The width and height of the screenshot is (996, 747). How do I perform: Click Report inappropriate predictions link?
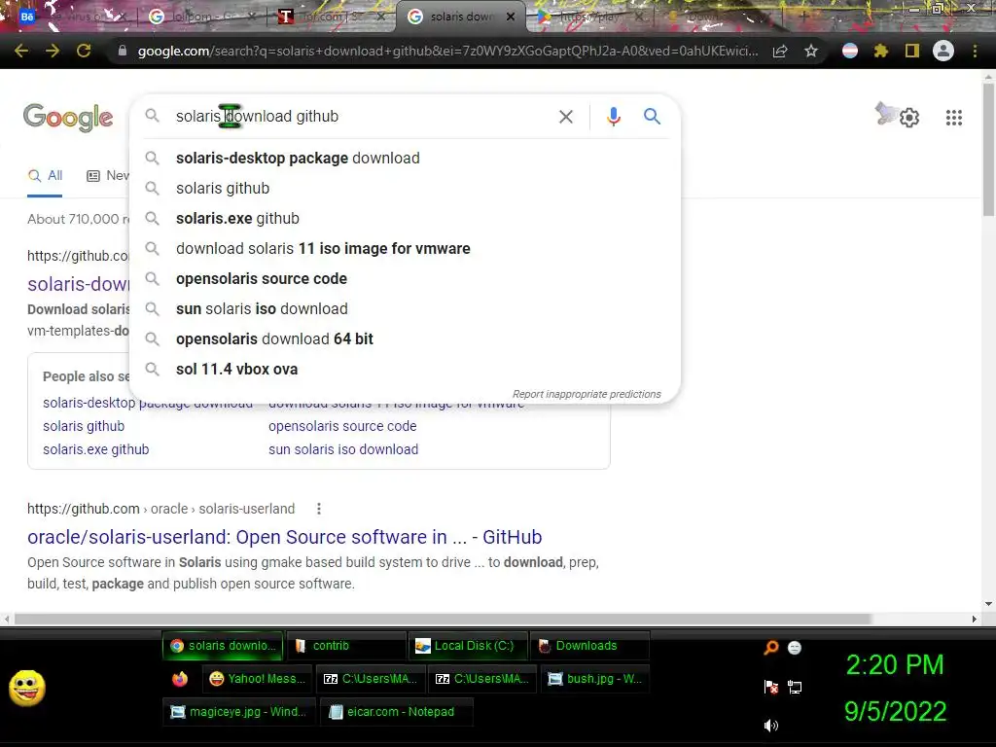point(587,395)
